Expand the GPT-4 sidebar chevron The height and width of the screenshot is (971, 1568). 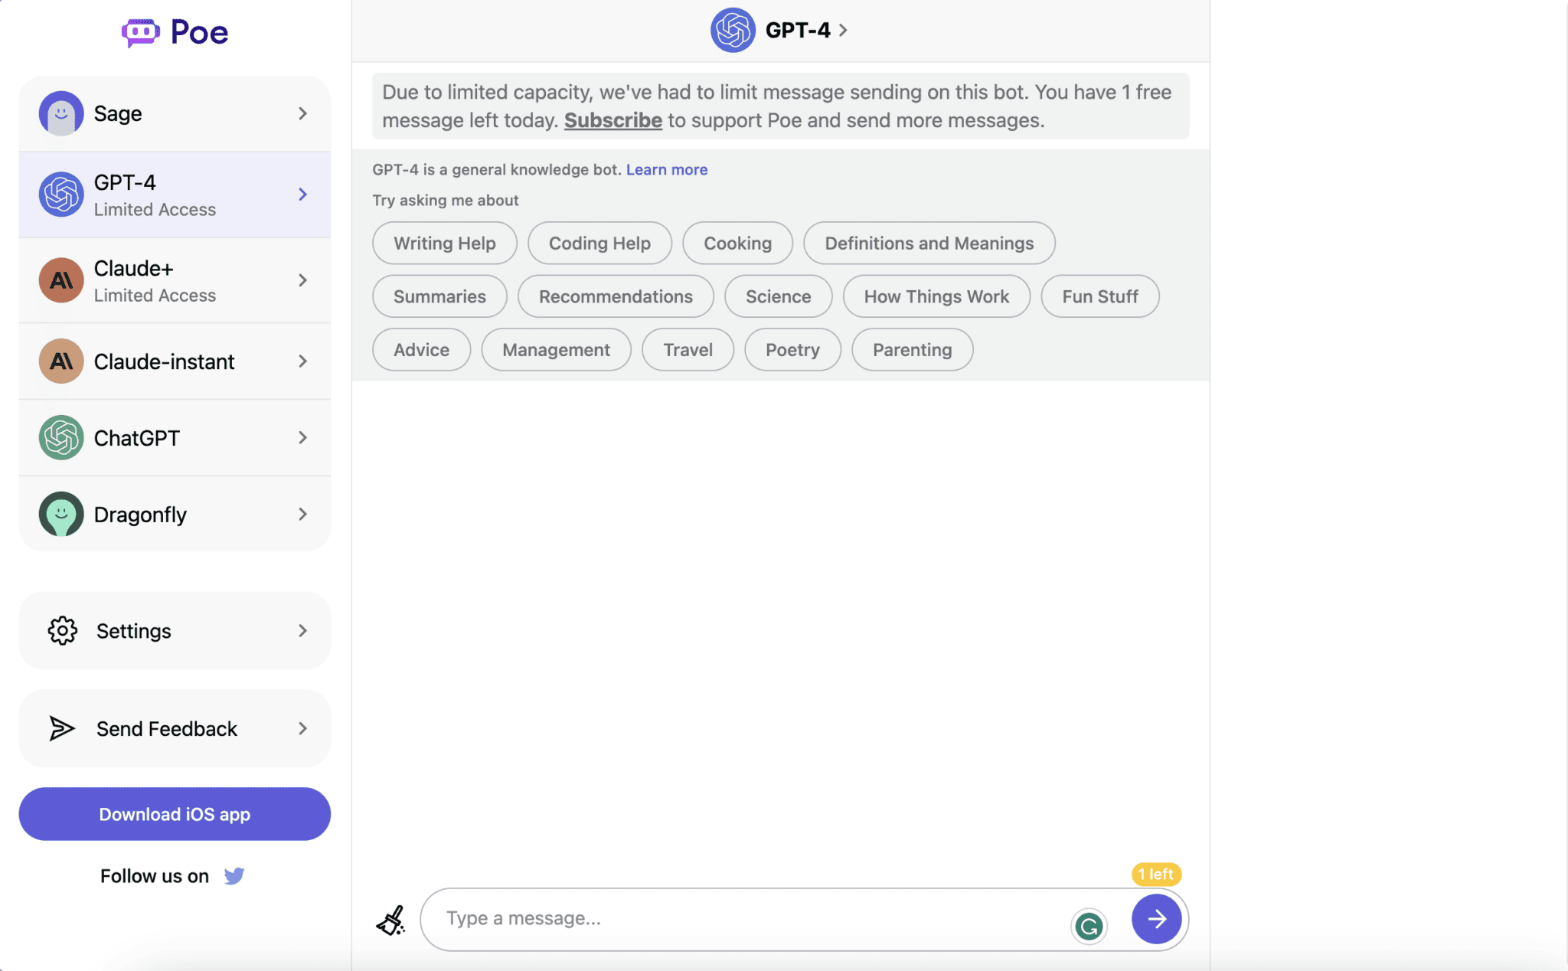(303, 195)
